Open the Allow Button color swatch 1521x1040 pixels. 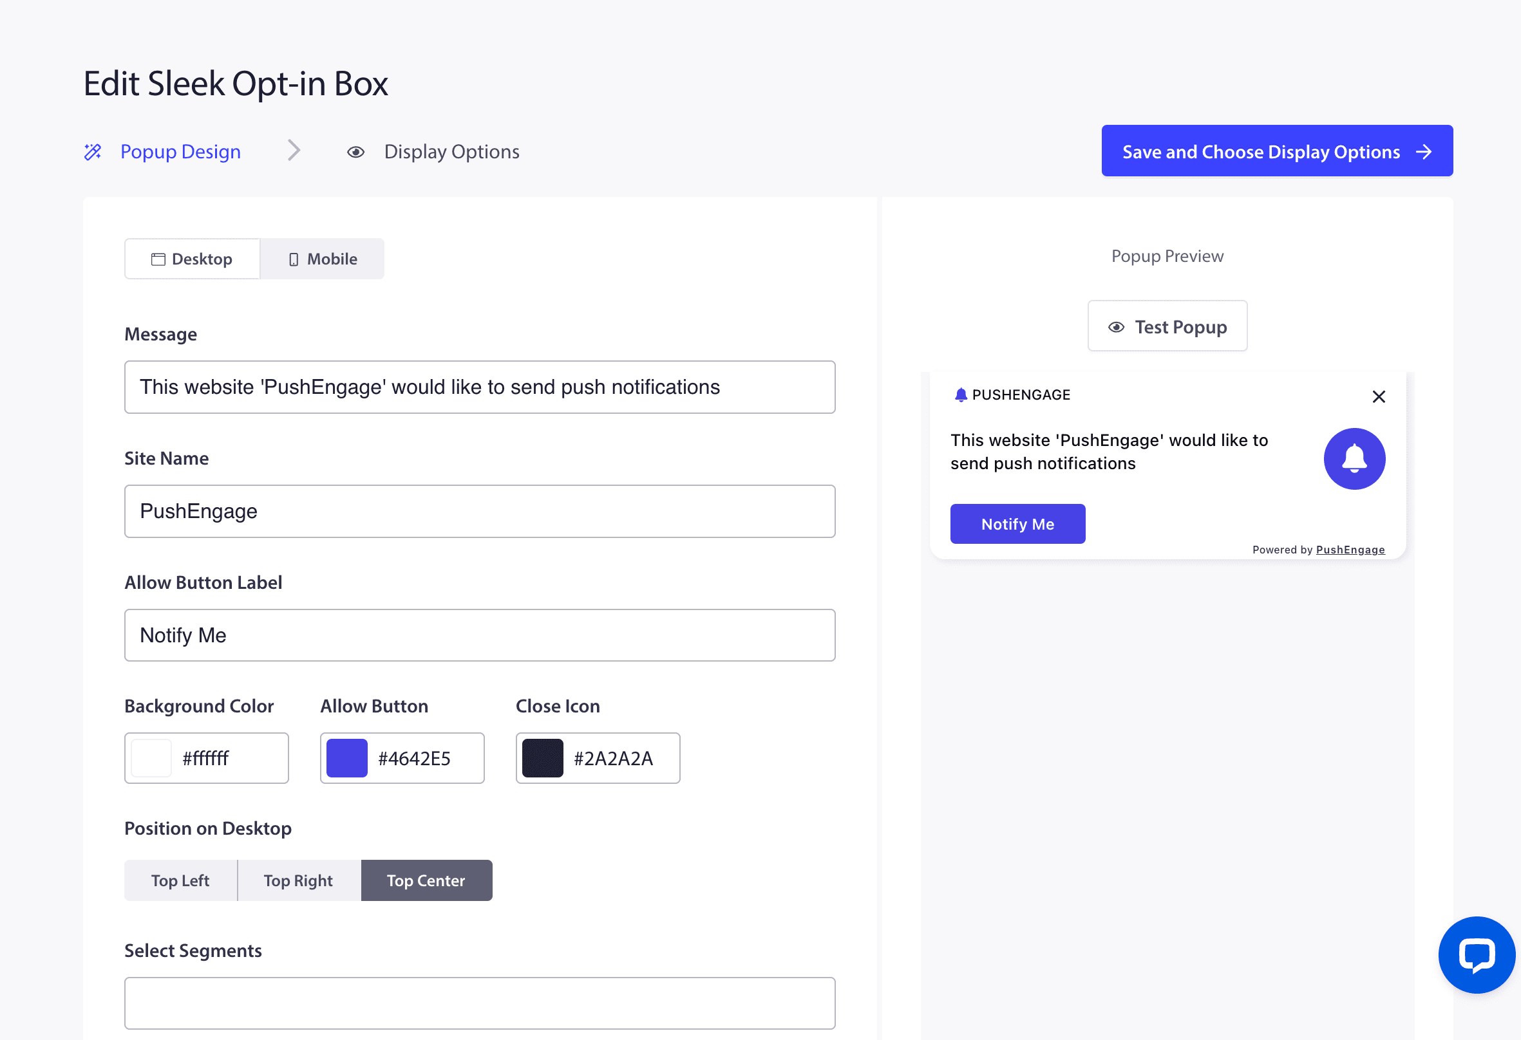click(347, 758)
